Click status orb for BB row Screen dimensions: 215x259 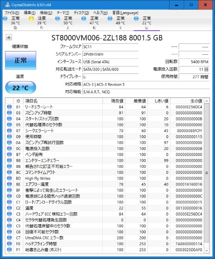click(10, 166)
